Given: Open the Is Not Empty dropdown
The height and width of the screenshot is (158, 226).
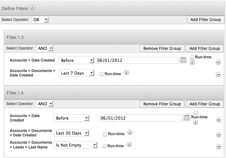Looking at the screenshot, I should click(76, 145).
